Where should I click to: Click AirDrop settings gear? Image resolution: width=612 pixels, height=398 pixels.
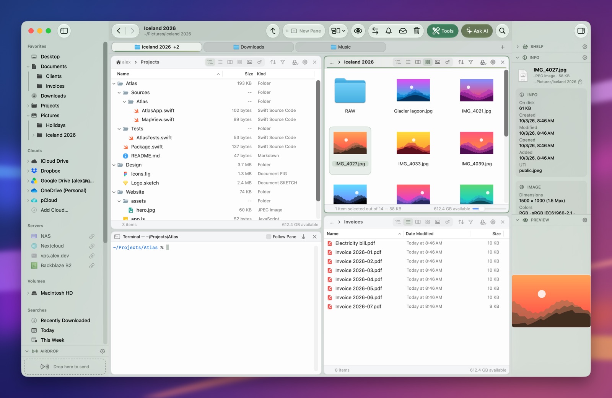tap(103, 351)
